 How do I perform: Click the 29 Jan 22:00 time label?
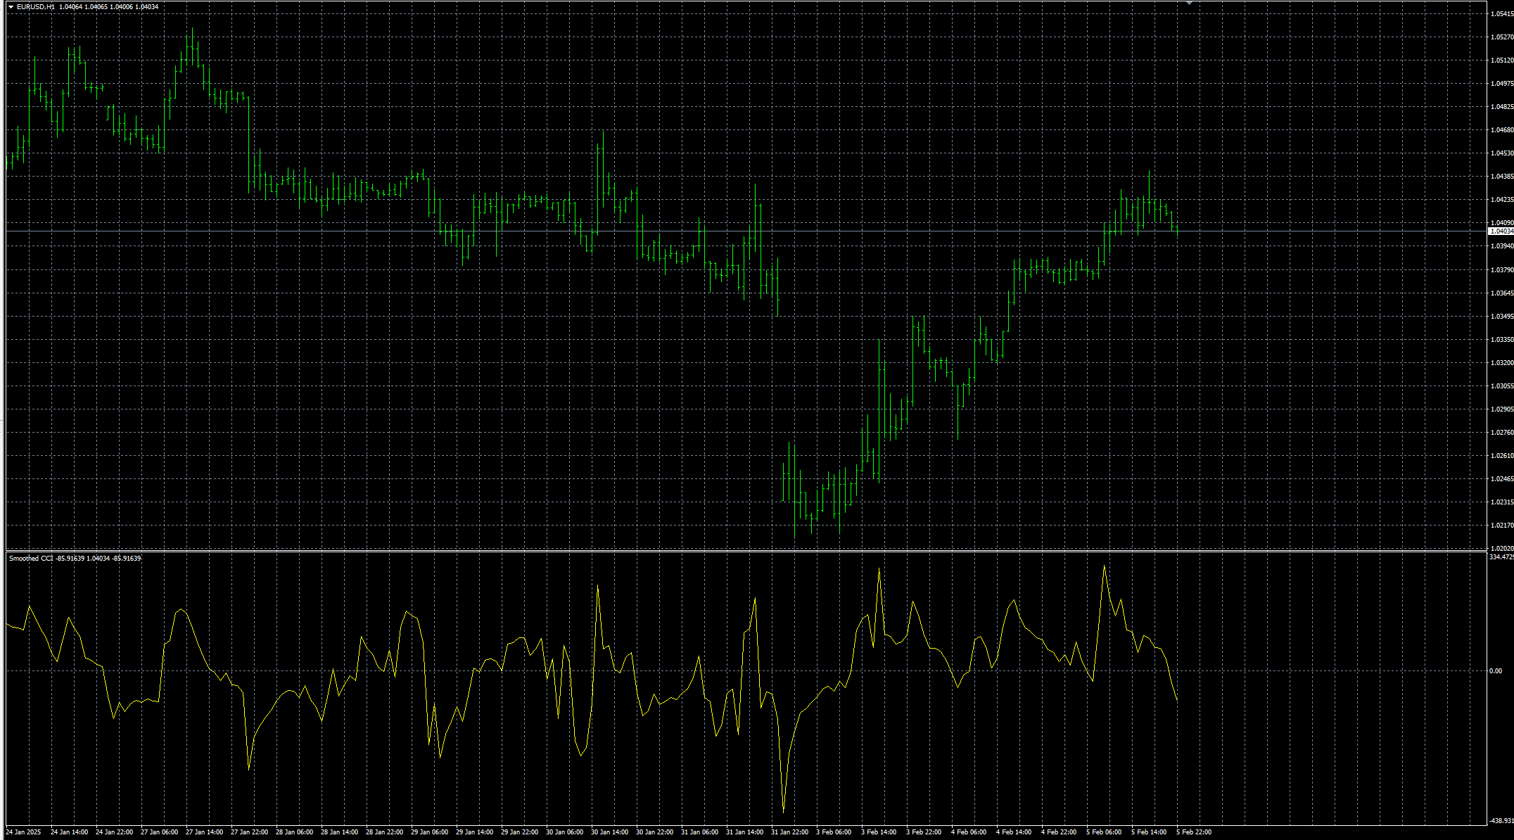point(520,832)
